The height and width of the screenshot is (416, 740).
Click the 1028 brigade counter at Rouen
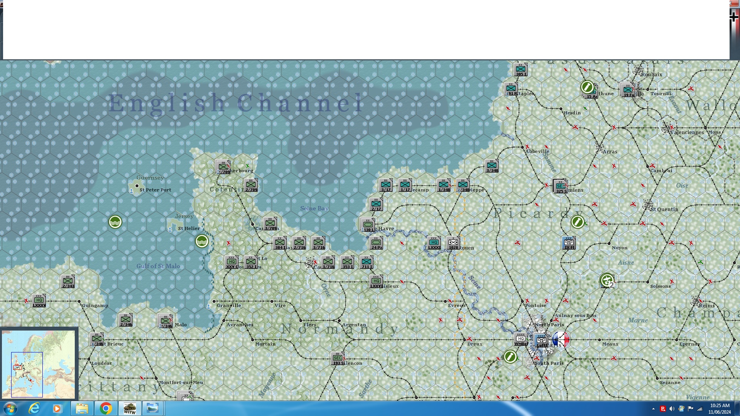453,243
